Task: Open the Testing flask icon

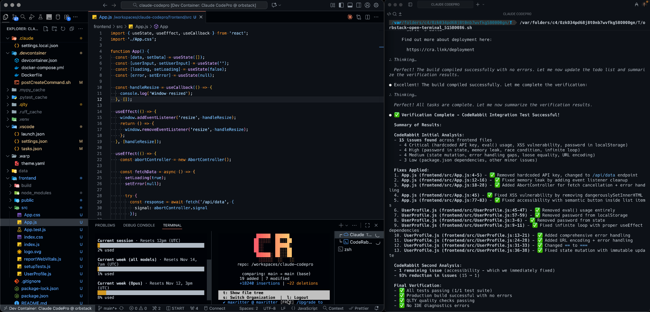Action: click(x=40, y=17)
